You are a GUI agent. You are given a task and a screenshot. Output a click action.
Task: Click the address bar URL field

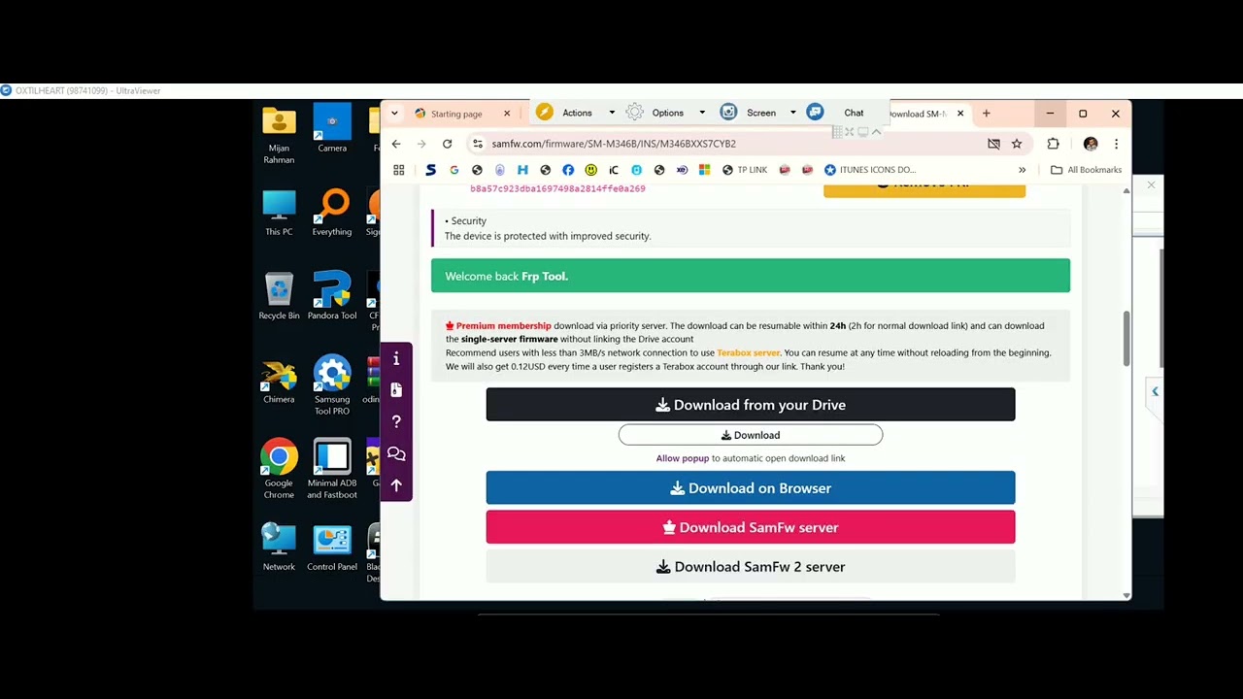728,144
